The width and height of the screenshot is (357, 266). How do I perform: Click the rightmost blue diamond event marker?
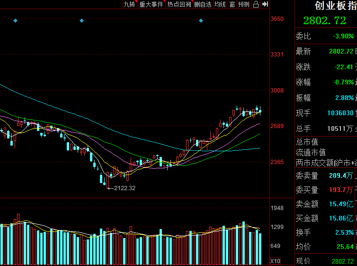tap(201, 20)
